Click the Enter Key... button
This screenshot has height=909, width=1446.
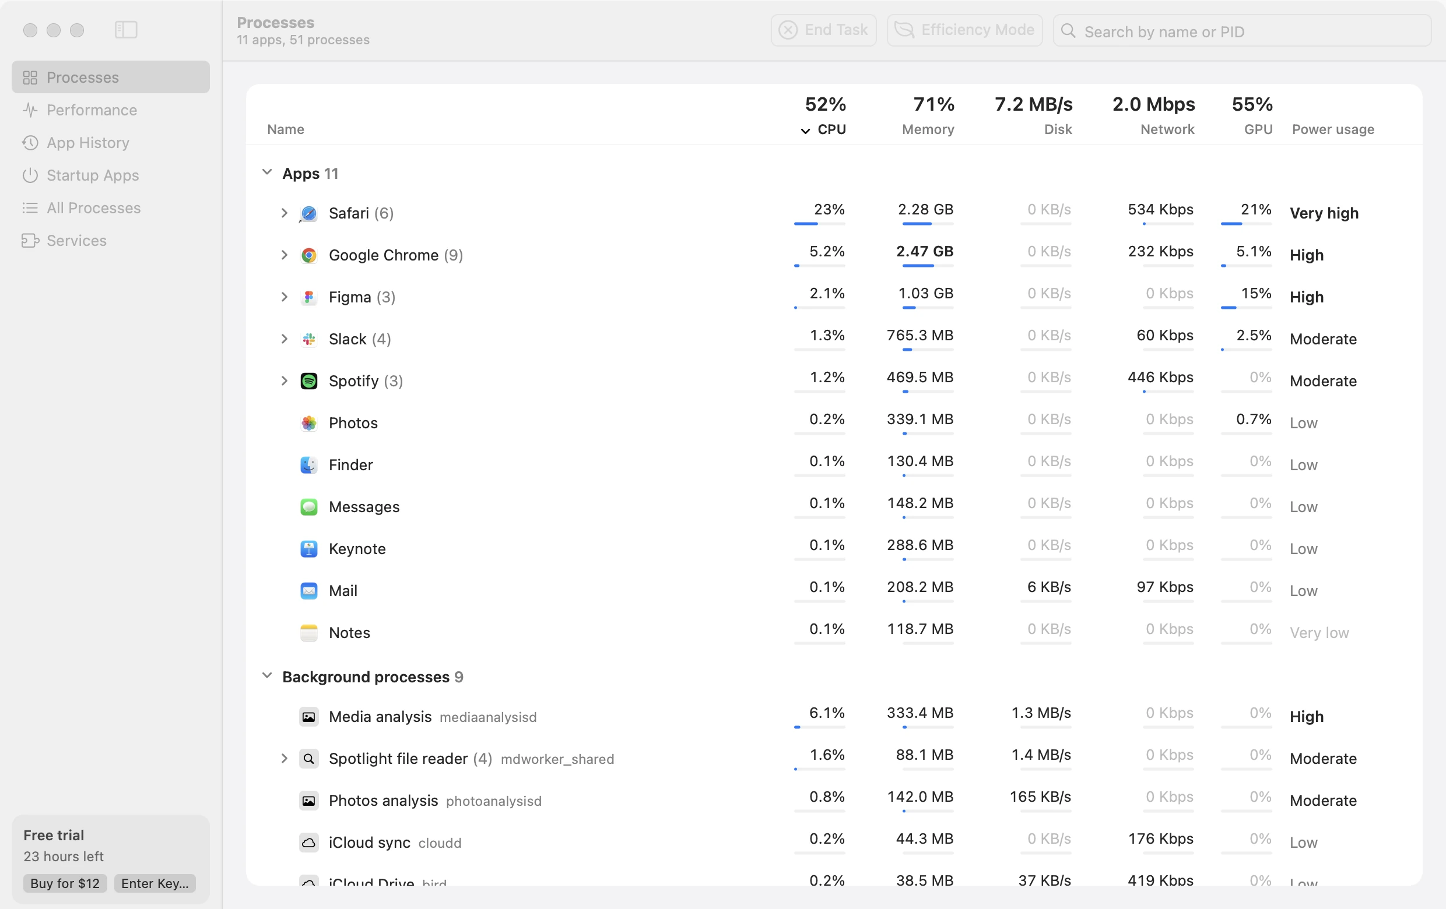pyautogui.click(x=155, y=883)
